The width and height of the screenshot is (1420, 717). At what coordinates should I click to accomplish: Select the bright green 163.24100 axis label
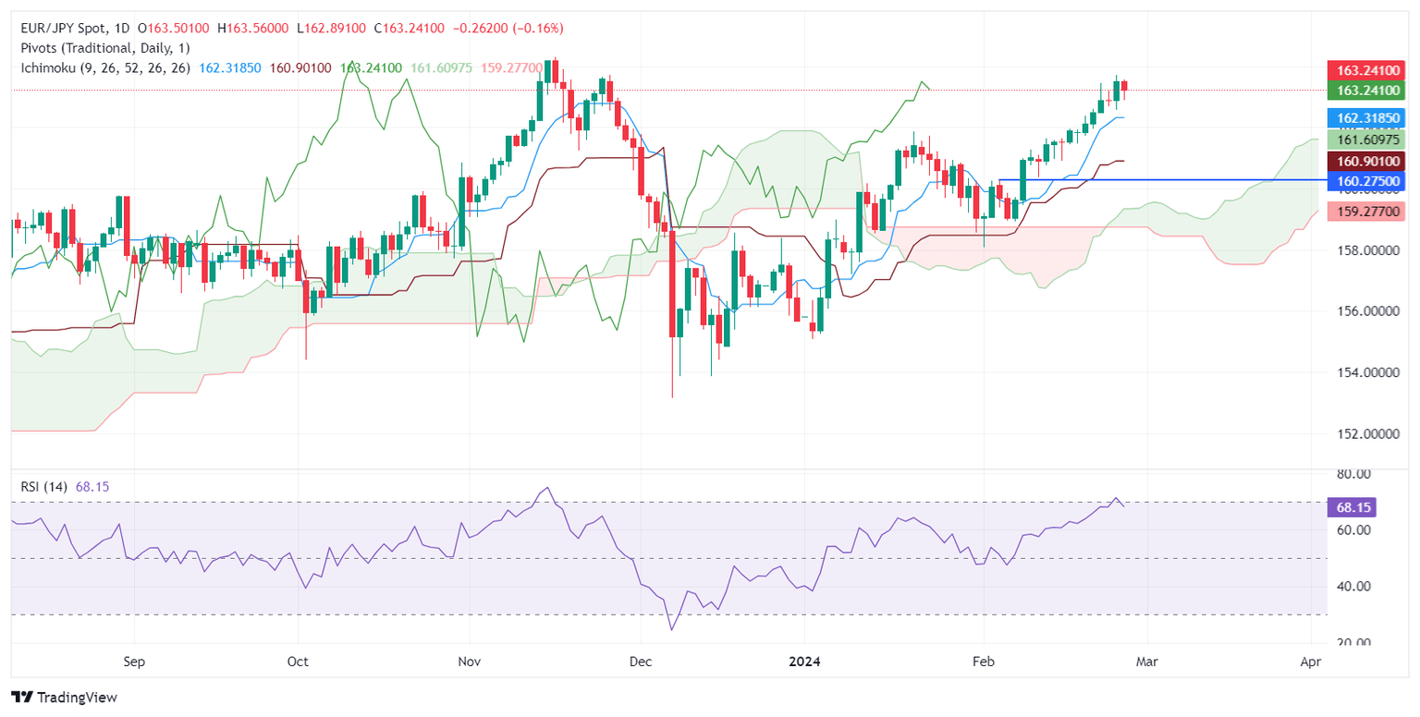[x=1366, y=91]
